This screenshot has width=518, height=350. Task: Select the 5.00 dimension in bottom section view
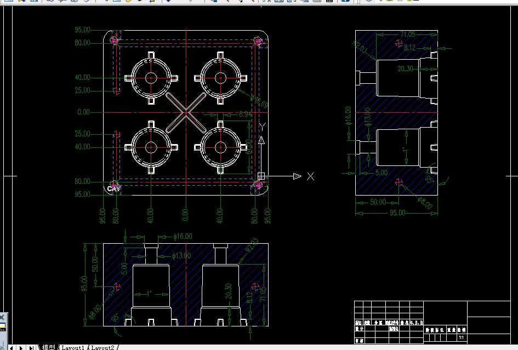pos(124,268)
